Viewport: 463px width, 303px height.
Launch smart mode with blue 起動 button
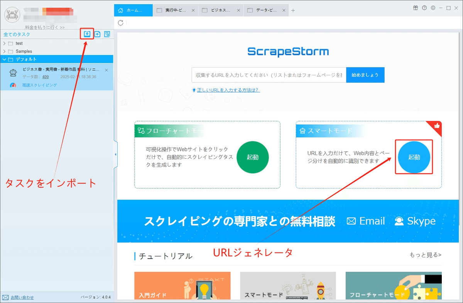point(414,157)
